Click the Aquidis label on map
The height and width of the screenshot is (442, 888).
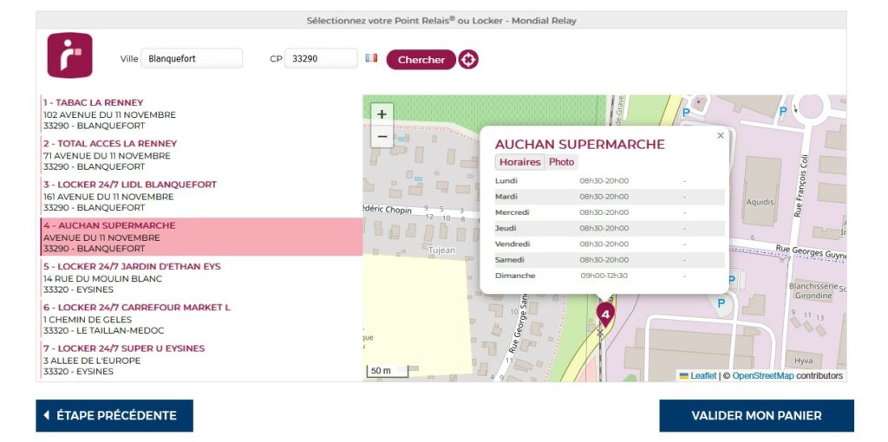pos(760,202)
